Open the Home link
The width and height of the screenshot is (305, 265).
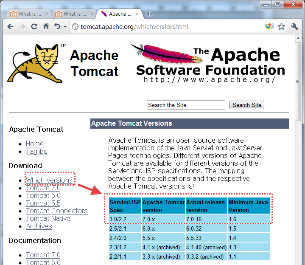tap(35, 144)
